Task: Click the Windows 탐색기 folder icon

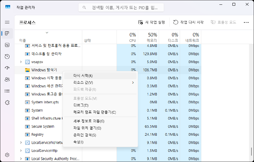Action: click(27, 70)
